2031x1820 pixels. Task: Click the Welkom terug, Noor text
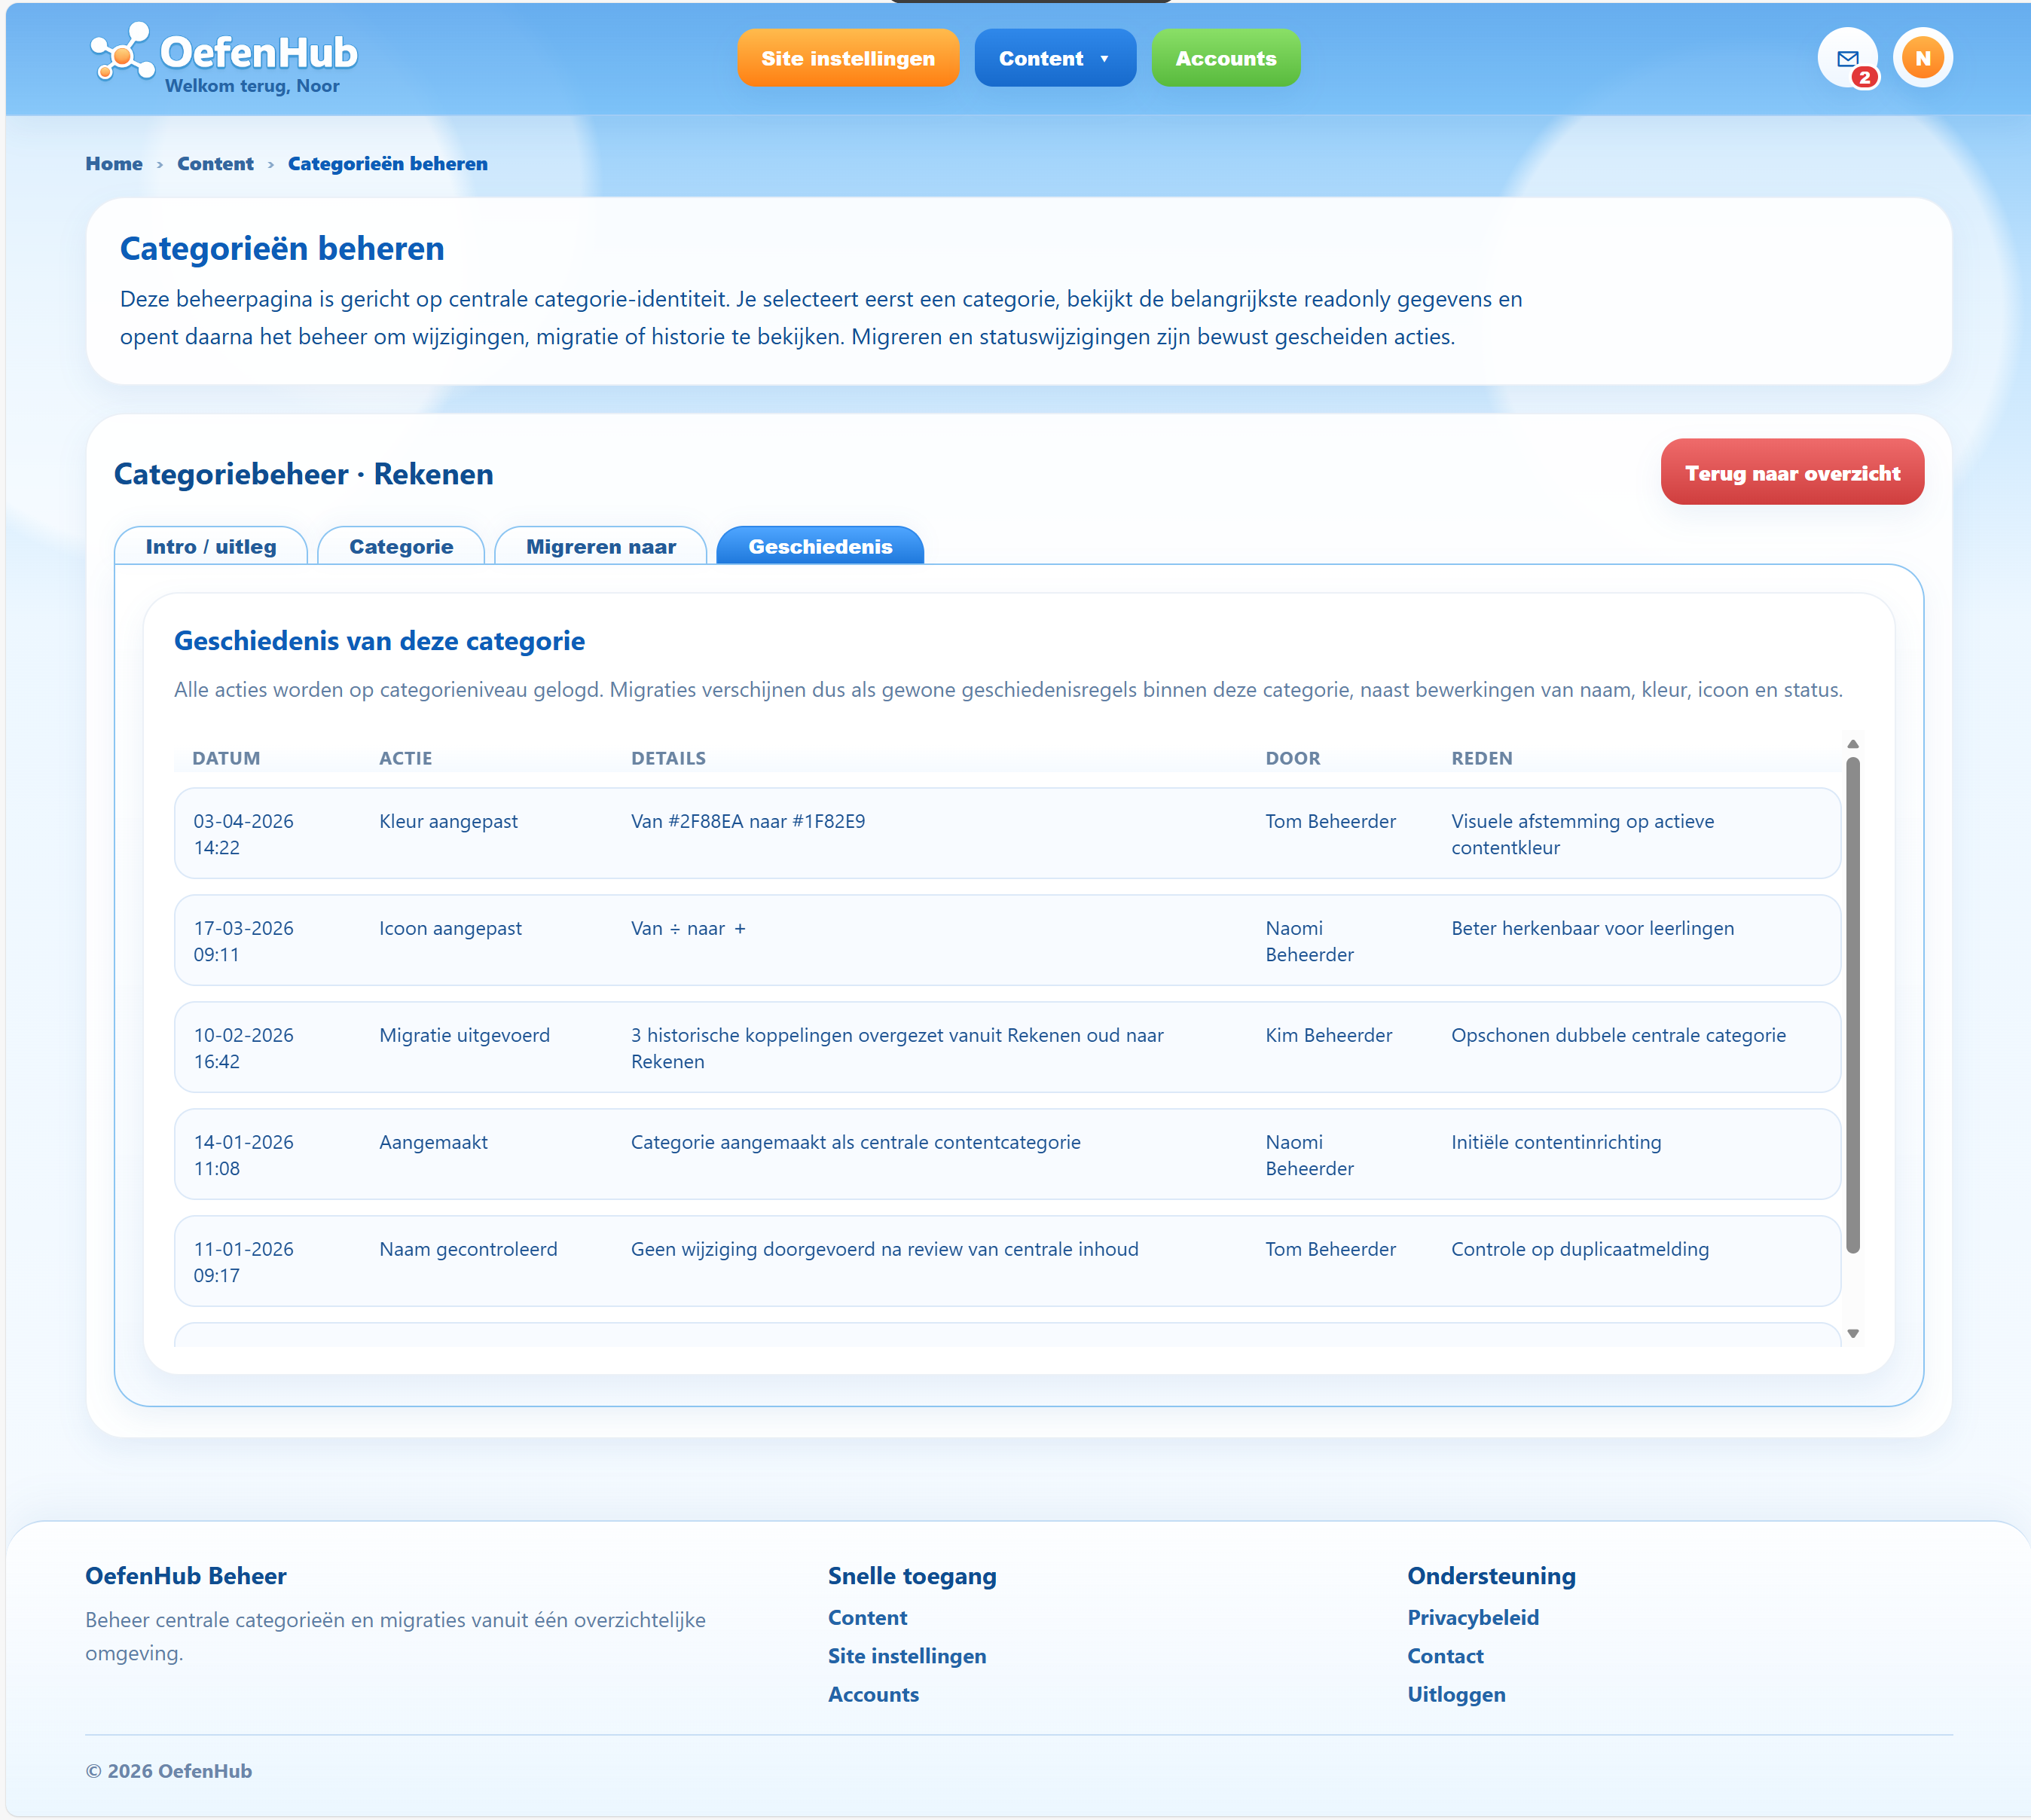click(252, 86)
